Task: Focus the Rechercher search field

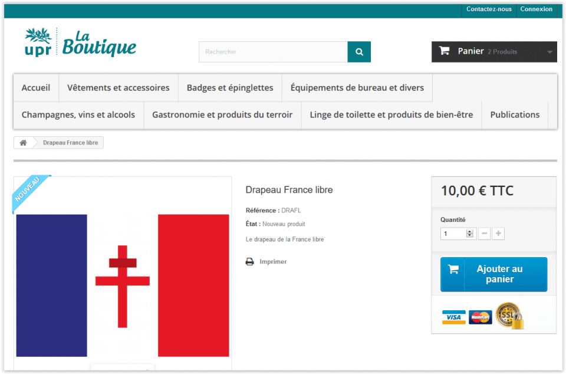Action: (273, 52)
